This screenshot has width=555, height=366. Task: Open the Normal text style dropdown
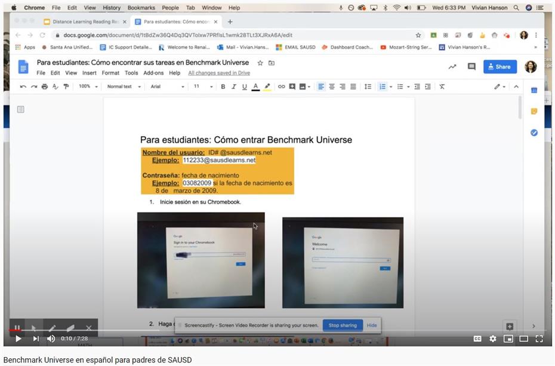pyautogui.click(x=124, y=87)
